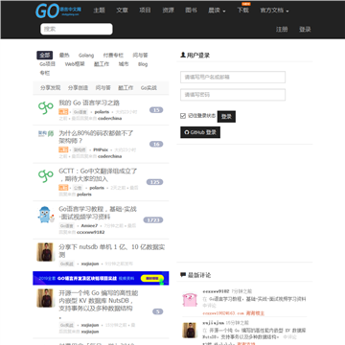Image resolution: width=345 pixels, height=345 pixels.
Task: Open the 下载 nav item
Action: tap(242, 11)
